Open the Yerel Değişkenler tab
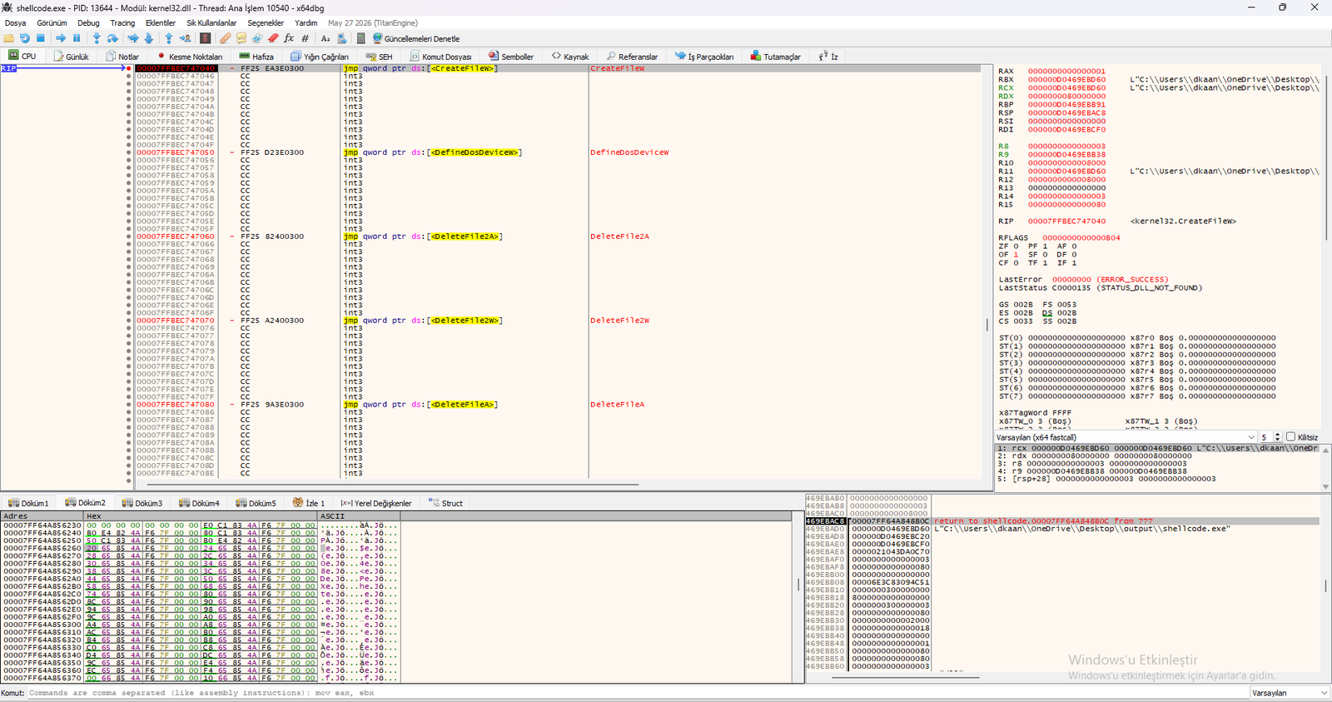Image resolution: width=1332 pixels, height=702 pixels. click(375, 503)
